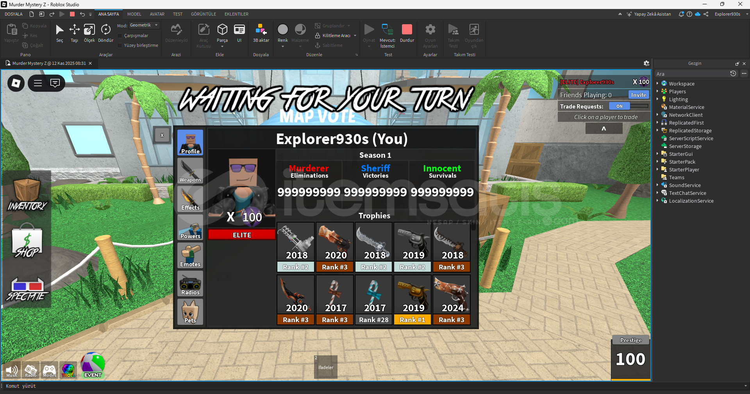Open the Radios panel tab

(x=190, y=283)
